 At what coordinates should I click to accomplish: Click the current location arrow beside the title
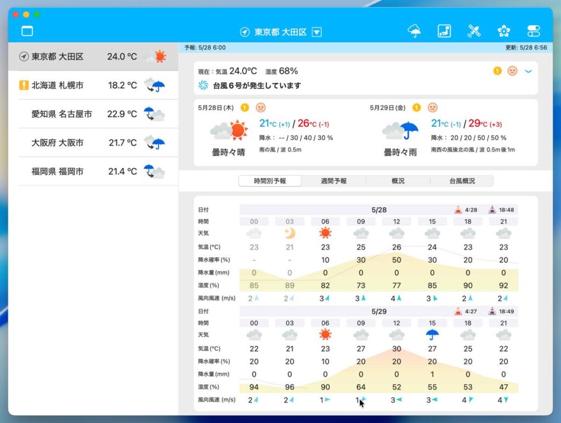pyautogui.click(x=244, y=32)
